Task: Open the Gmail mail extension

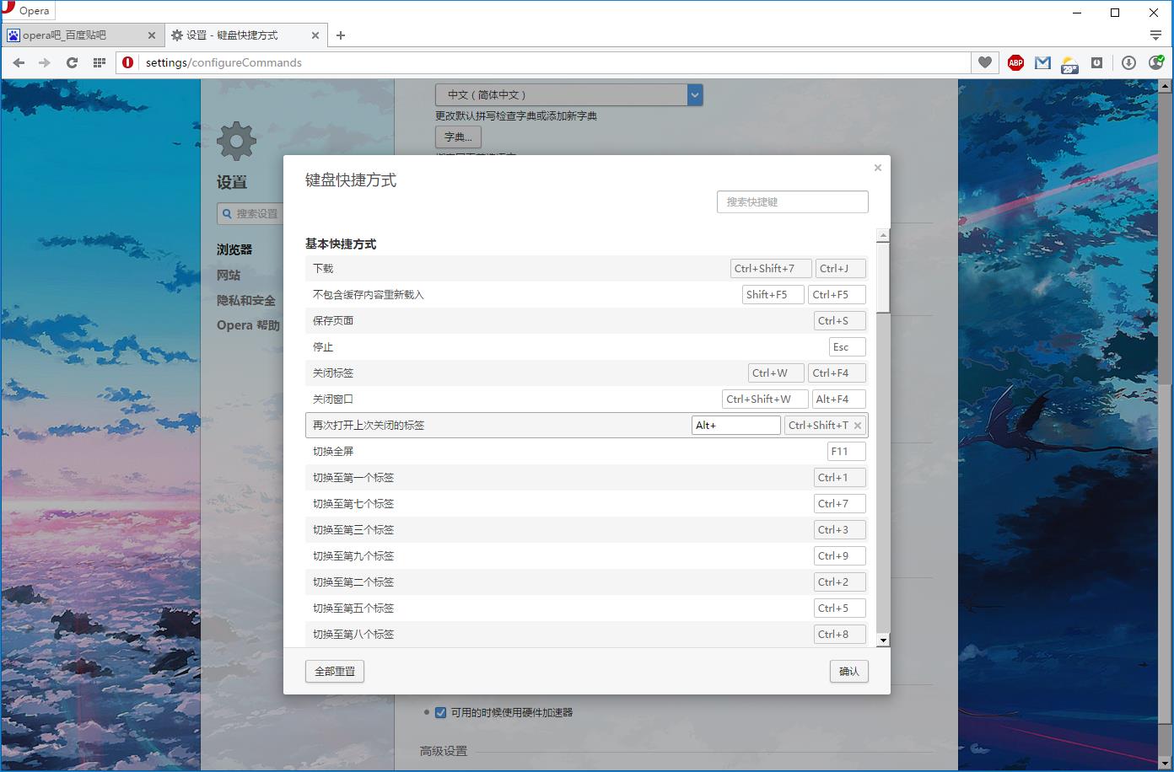Action: tap(1042, 62)
